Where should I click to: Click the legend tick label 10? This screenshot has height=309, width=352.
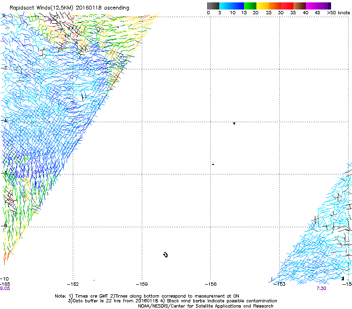[233, 13]
